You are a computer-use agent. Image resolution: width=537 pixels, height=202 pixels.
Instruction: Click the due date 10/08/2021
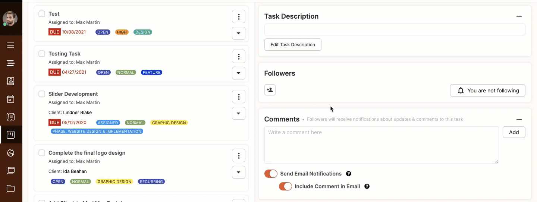point(74,32)
